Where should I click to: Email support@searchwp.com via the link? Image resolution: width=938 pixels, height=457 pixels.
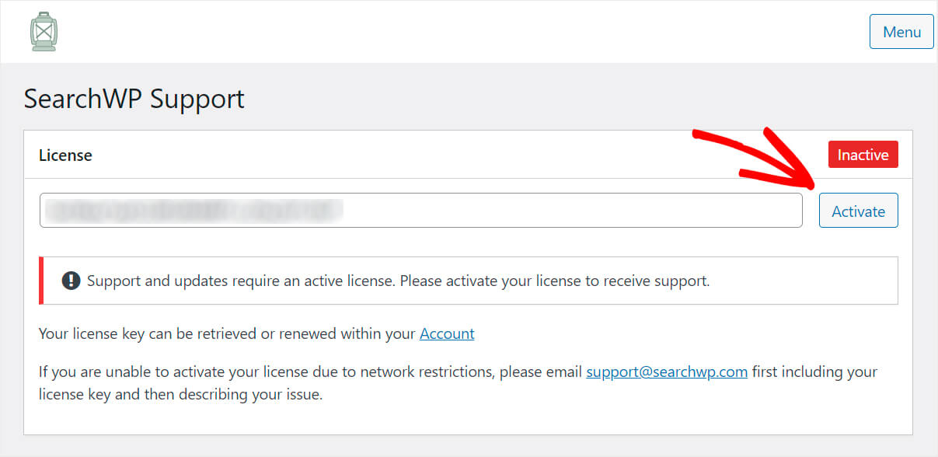point(667,372)
